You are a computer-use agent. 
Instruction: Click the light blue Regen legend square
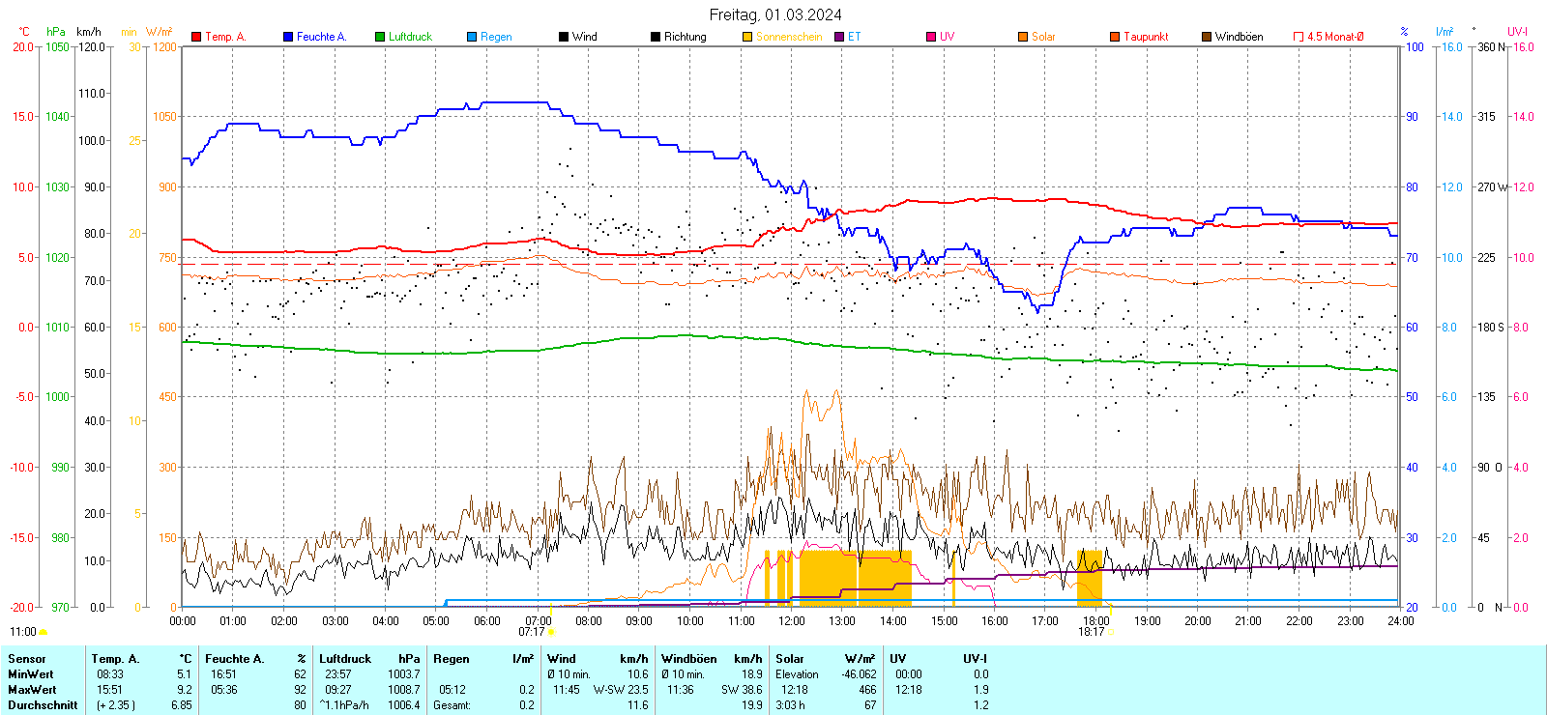[x=472, y=37]
